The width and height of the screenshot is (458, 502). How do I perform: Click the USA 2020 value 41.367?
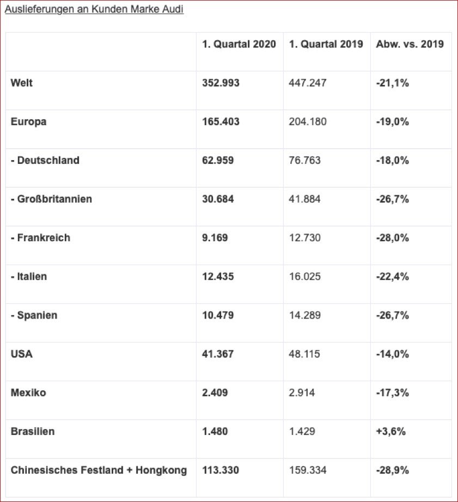click(x=218, y=354)
